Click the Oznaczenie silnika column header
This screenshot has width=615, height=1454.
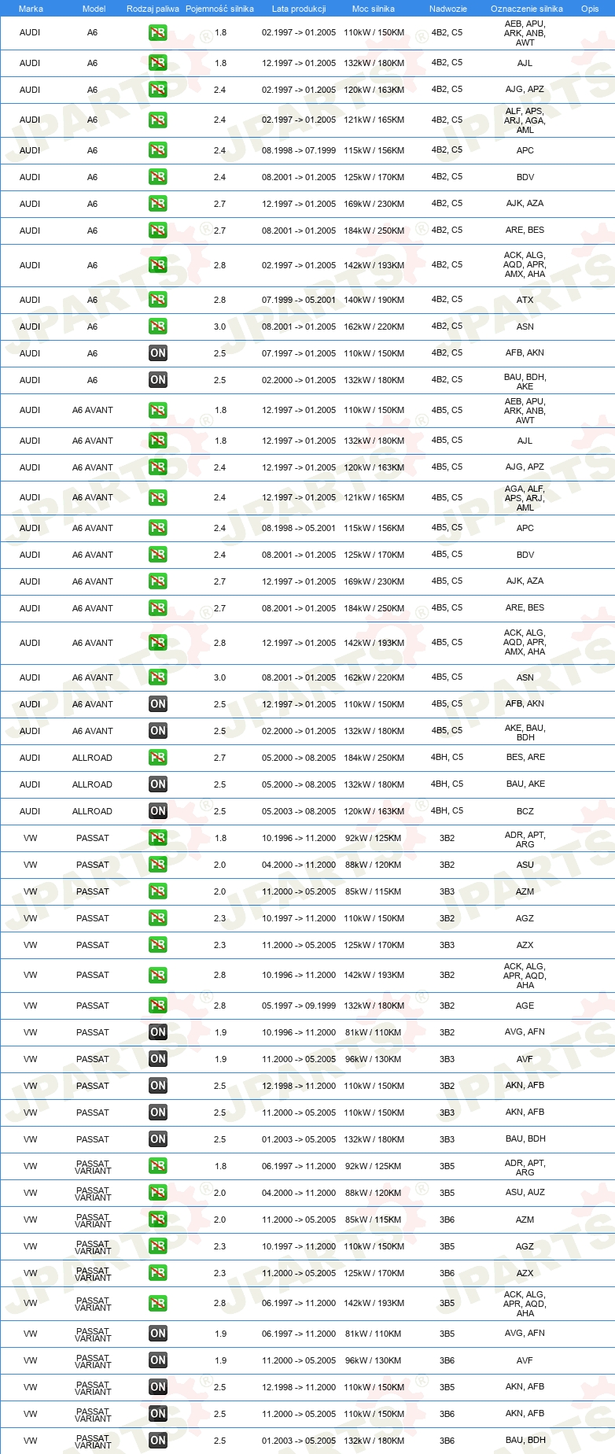tap(527, 9)
